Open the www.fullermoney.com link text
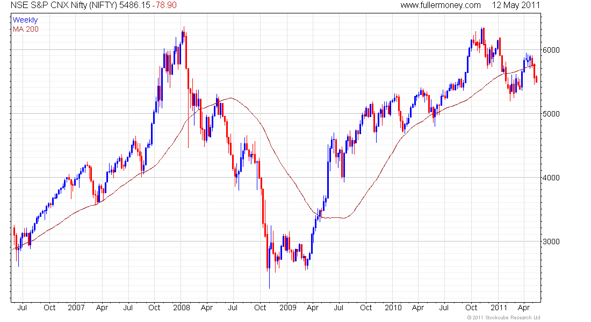 [x=441, y=5]
